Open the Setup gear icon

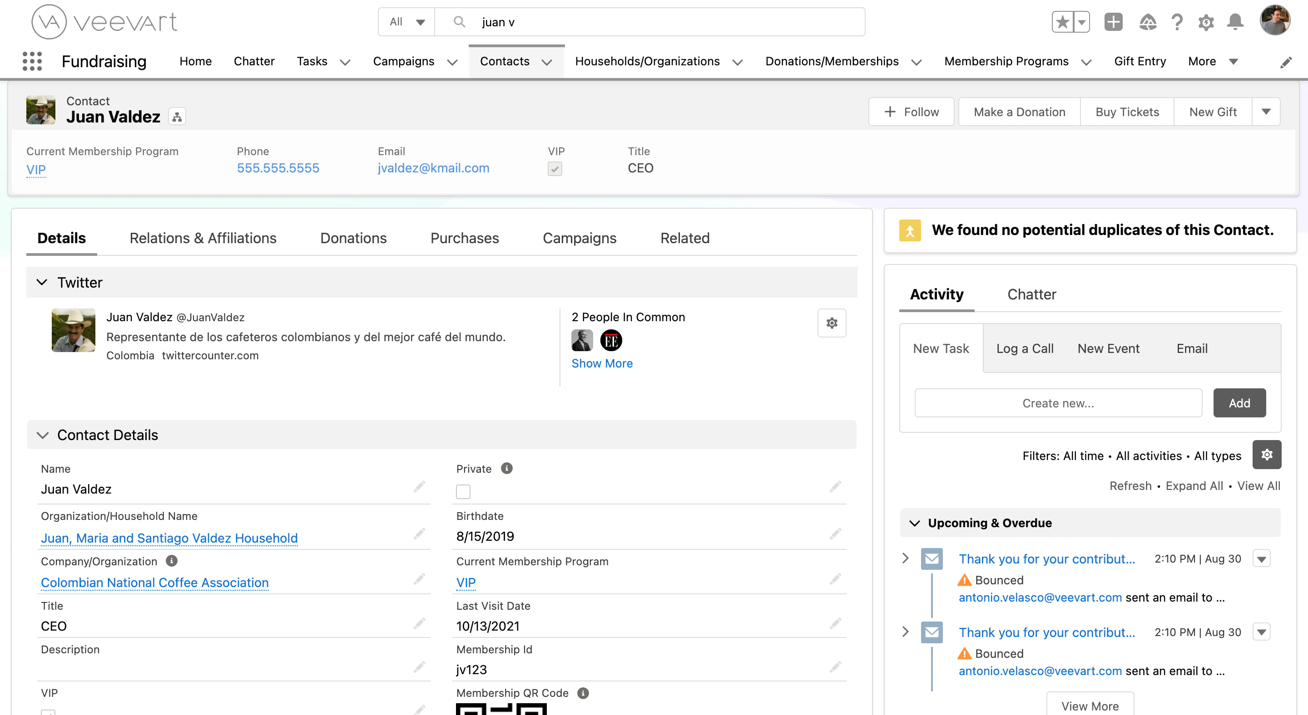tap(1206, 22)
